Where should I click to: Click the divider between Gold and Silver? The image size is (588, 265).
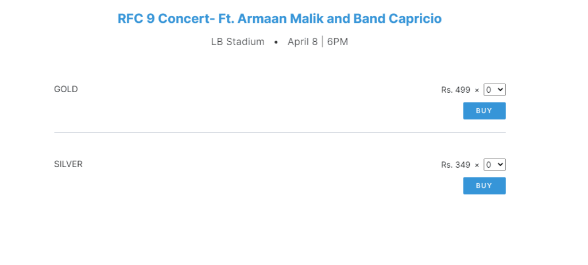pyautogui.click(x=280, y=133)
